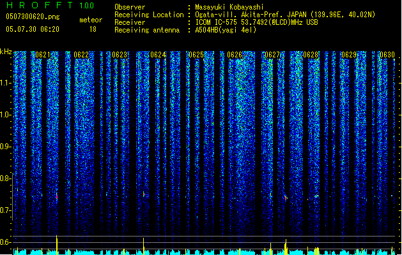Click the Receiving Location label
The image size is (402, 255).
(149, 15)
